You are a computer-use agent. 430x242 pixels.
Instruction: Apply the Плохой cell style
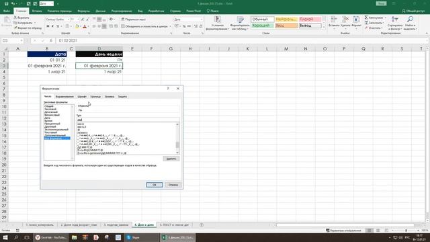(310, 19)
